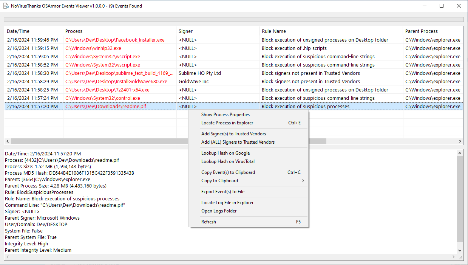Click the event list horizontal scrollbar thumb
Screen dimensions: 468x265
pyautogui.click(x=168, y=141)
